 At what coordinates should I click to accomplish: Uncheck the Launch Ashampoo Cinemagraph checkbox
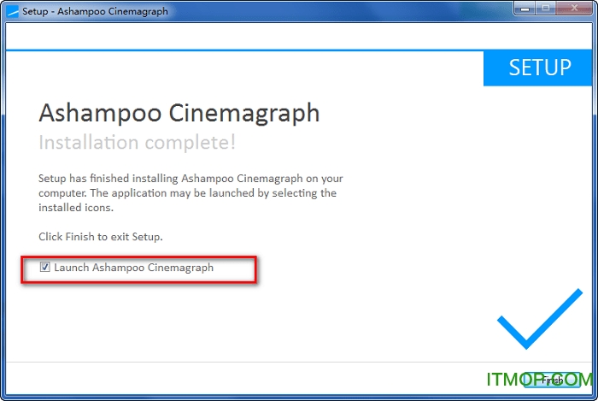pos(44,267)
